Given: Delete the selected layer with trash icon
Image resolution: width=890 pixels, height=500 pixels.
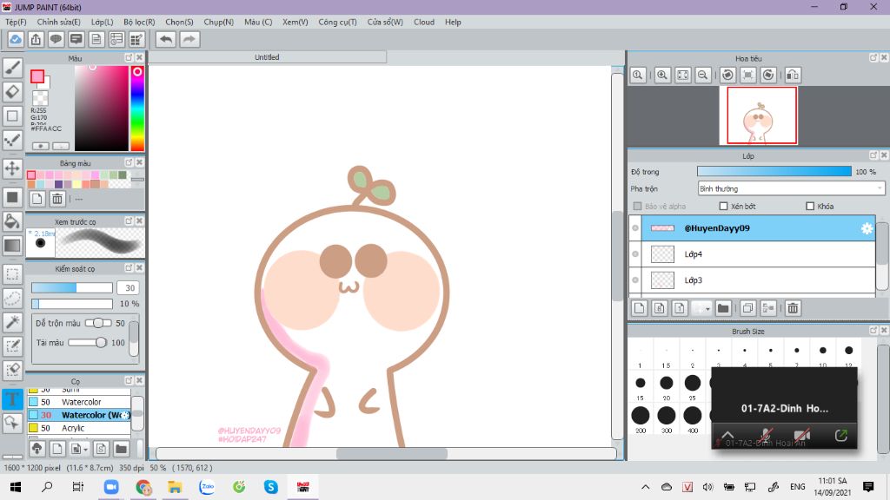Looking at the screenshot, I should click(793, 308).
